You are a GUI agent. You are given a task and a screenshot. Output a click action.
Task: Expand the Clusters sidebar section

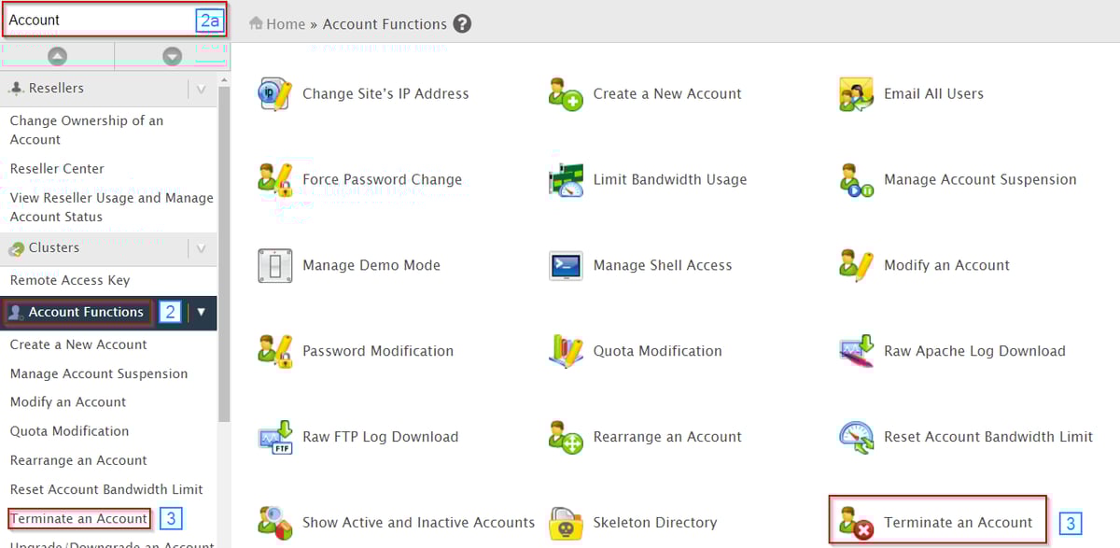pos(201,247)
